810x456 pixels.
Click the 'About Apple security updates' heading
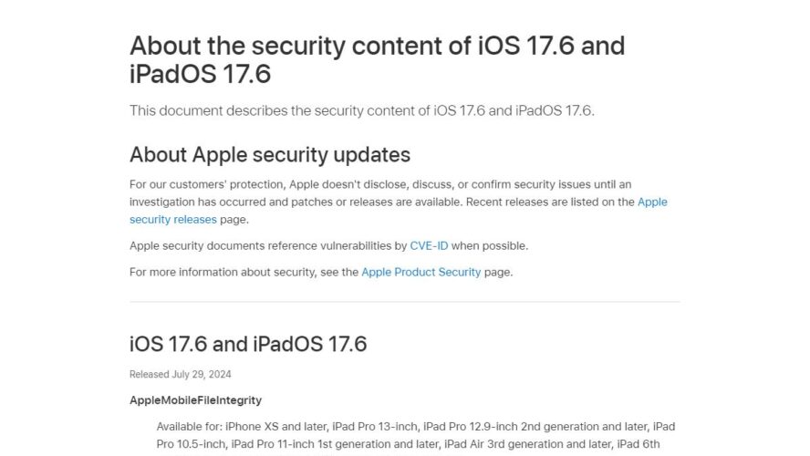click(270, 155)
